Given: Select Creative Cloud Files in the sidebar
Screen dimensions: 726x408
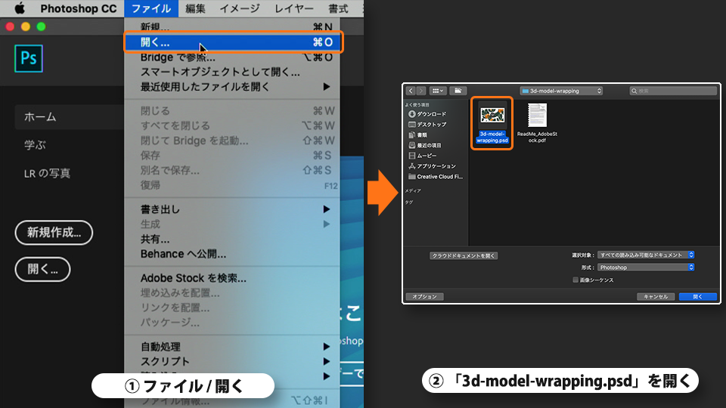Looking at the screenshot, I should 436,177.
